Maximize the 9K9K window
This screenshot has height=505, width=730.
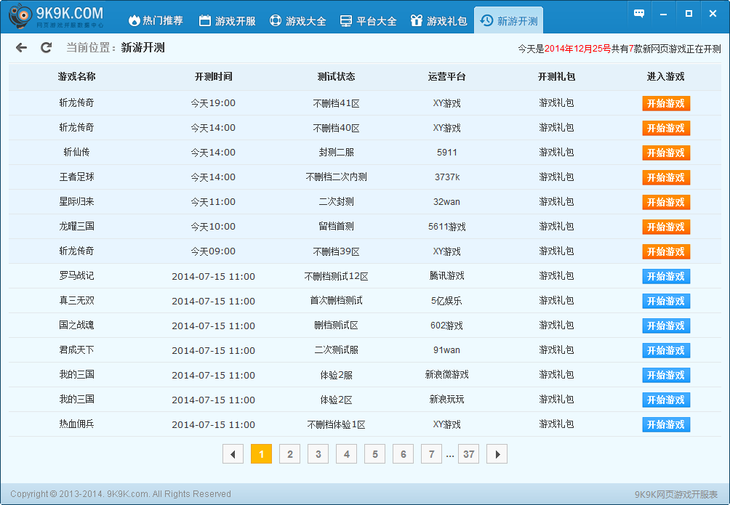(689, 14)
